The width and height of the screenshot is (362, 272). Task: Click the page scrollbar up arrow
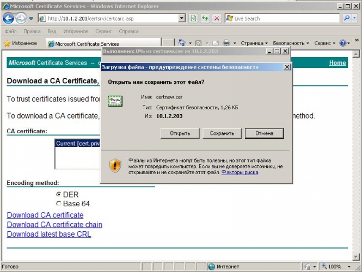click(356, 54)
